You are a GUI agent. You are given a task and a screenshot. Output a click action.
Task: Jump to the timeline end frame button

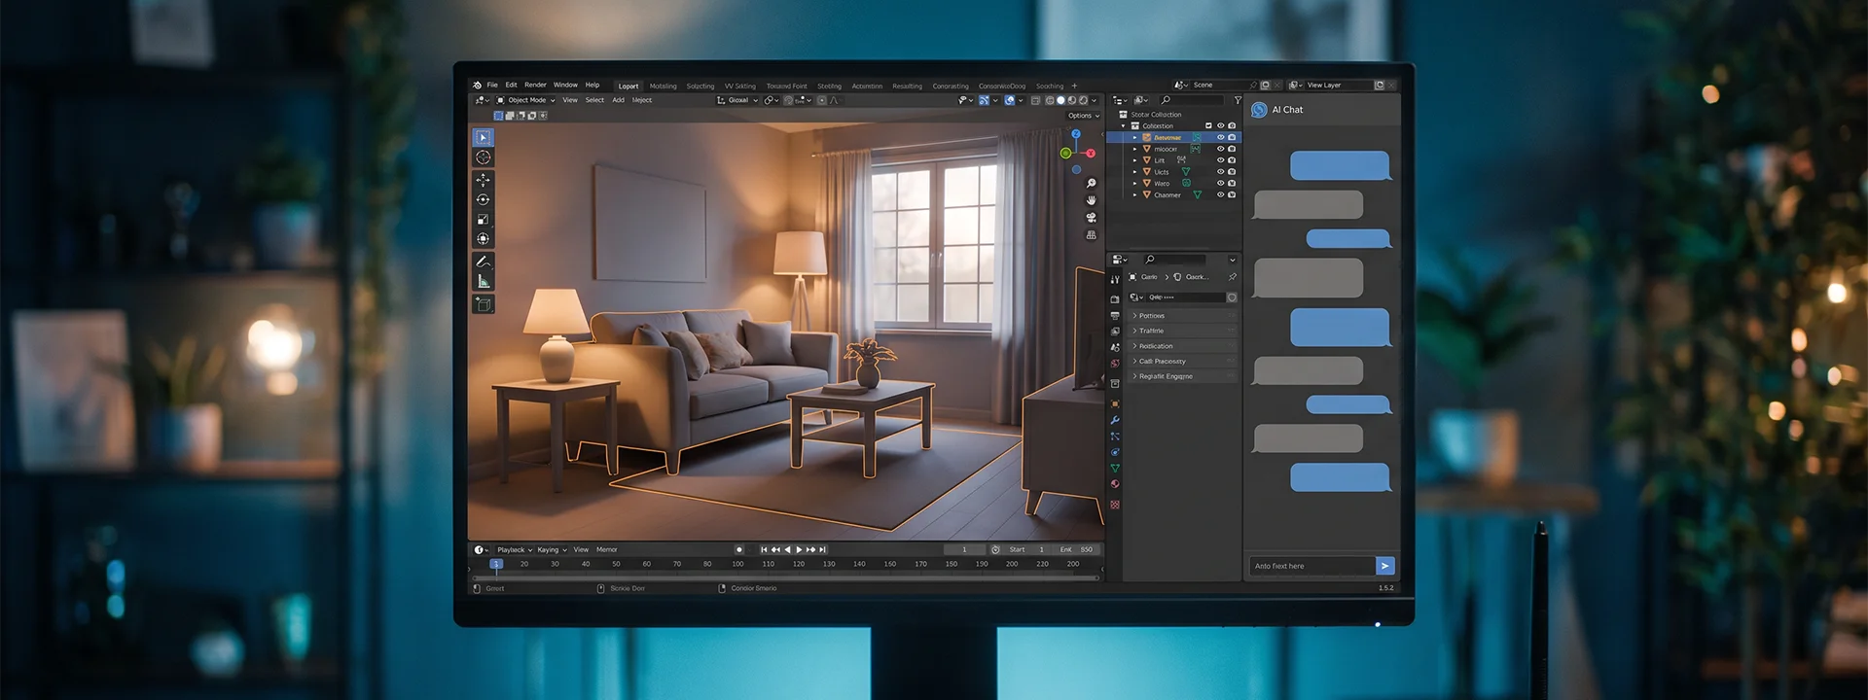(x=823, y=550)
